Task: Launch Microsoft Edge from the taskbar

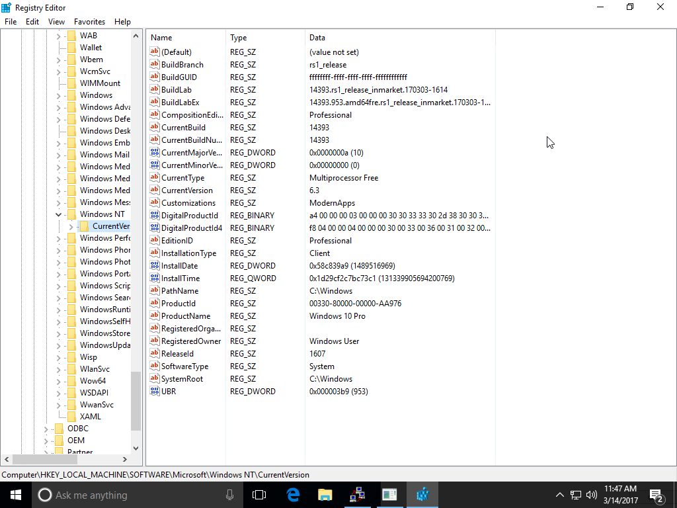Action: [293, 495]
